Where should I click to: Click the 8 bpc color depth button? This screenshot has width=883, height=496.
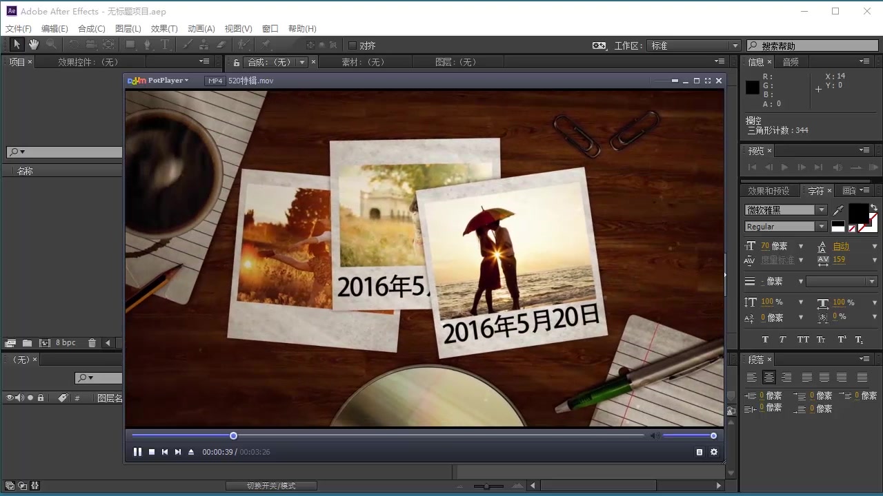click(66, 342)
